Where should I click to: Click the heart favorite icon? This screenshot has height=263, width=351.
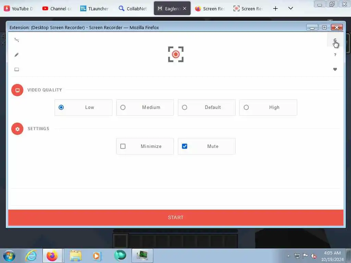335,69
